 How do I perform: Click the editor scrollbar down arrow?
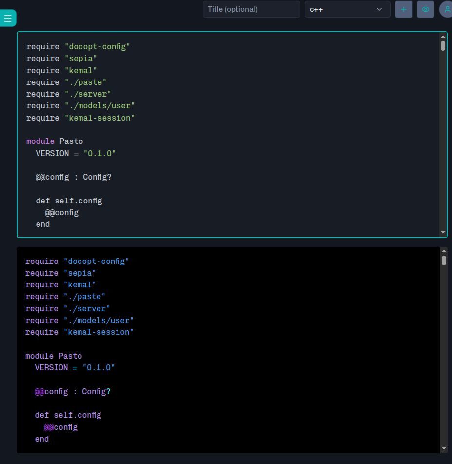coord(443,233)
